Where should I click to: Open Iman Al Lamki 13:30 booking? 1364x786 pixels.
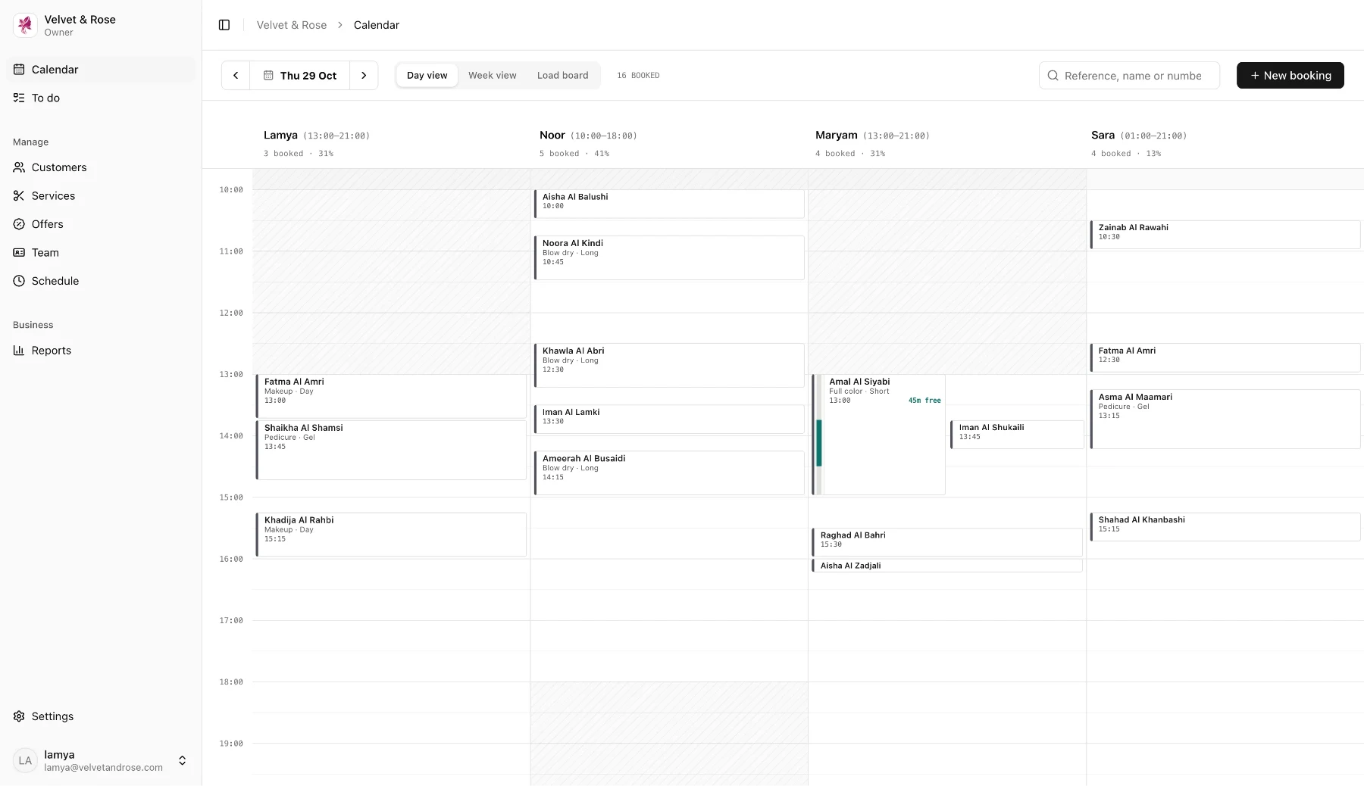click(x=669, y=419)
